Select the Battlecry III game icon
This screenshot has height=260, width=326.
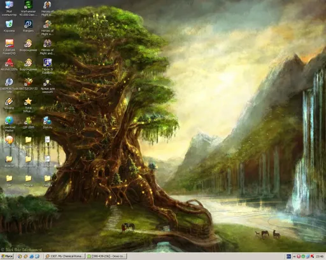[28, 84]
